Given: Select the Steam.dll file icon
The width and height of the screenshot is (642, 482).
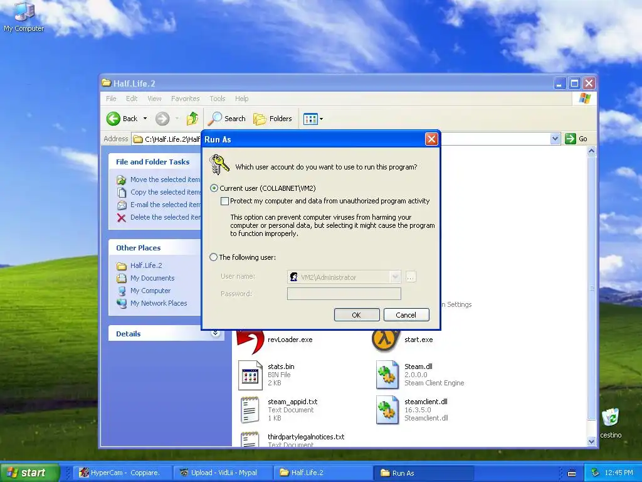Looking at the screenshot, I should [387, 375].
